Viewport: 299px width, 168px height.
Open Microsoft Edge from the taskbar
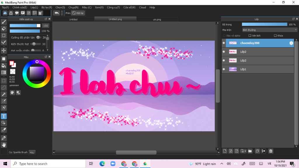tap(102, 164)
